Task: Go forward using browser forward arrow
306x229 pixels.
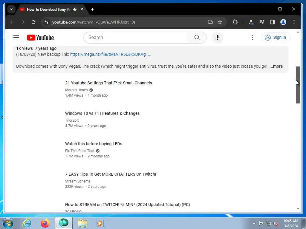Action: [x=23, y=22]
